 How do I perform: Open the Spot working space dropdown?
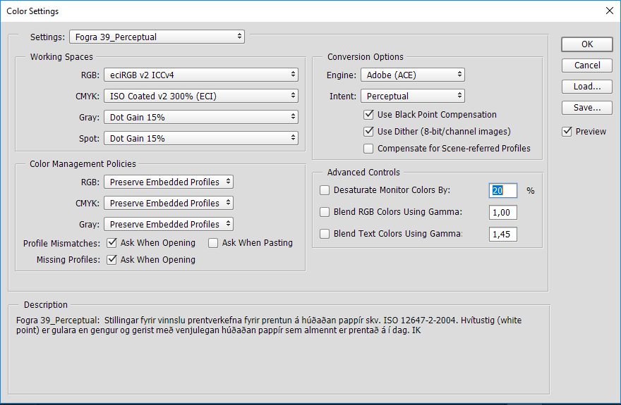tap(201, 138)
